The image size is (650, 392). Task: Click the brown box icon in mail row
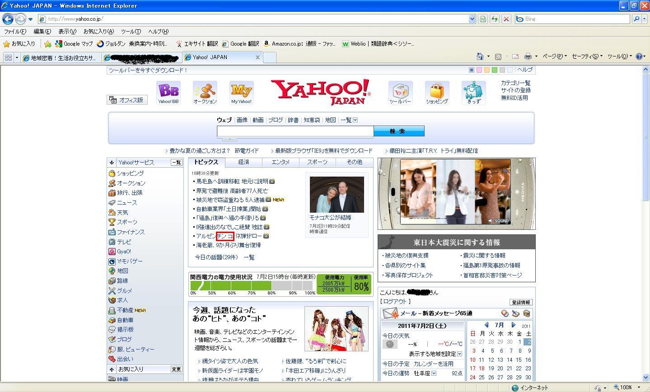click(526, 313)
